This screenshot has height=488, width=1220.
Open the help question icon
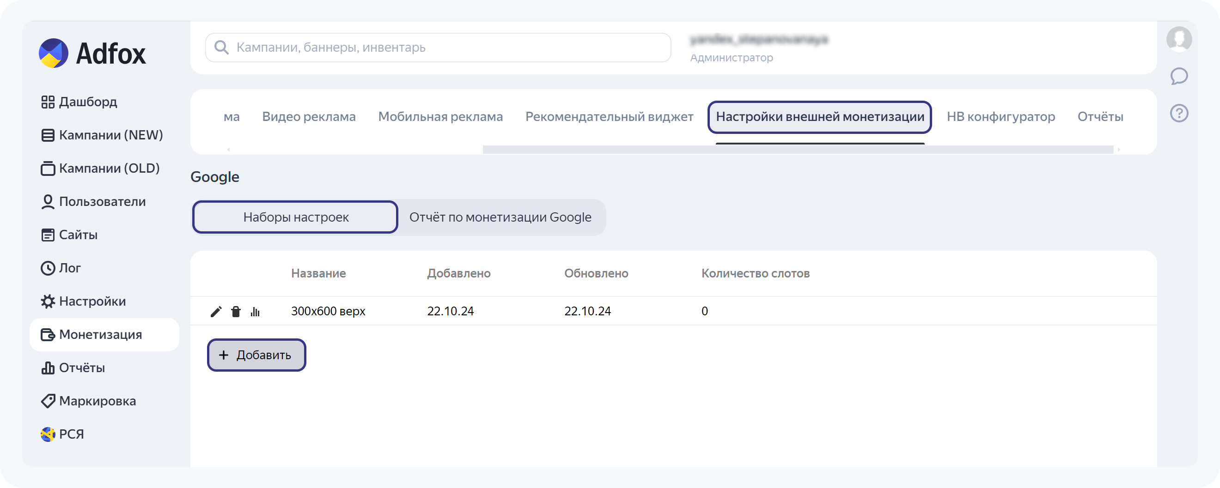pos(1179,113)
